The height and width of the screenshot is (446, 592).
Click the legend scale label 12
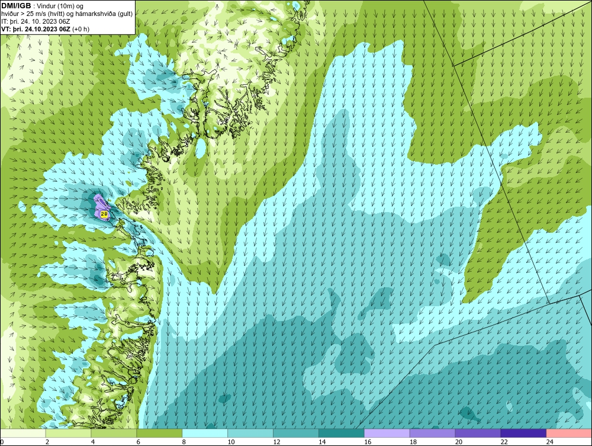tap(276, 442)
